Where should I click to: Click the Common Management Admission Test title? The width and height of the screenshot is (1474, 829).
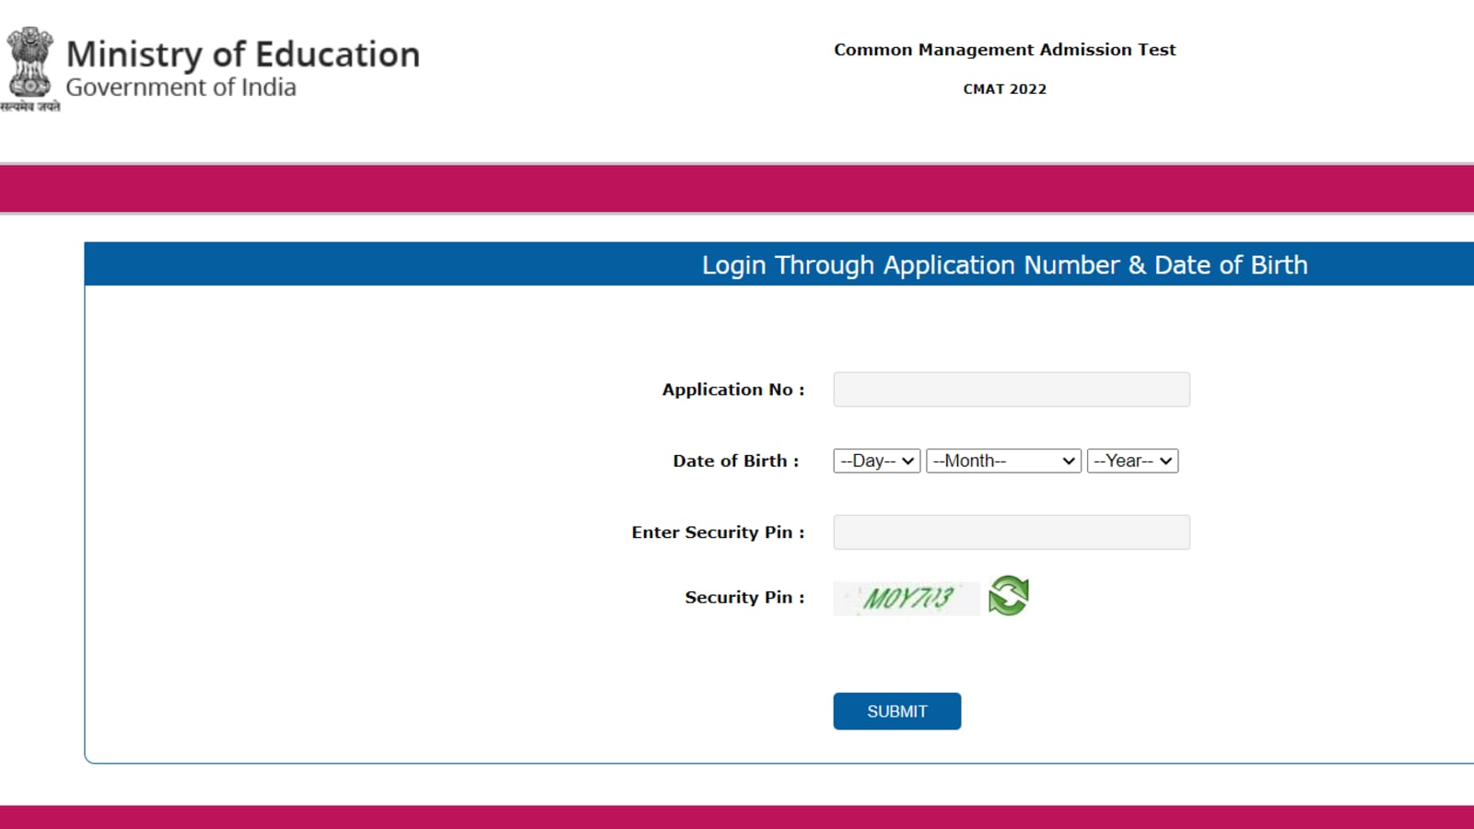(1005, 50)
